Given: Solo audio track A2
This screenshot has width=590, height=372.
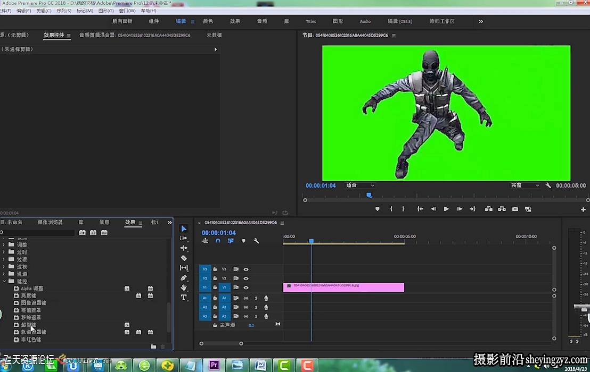Looking at the screenshot, I should pos(256,307).
